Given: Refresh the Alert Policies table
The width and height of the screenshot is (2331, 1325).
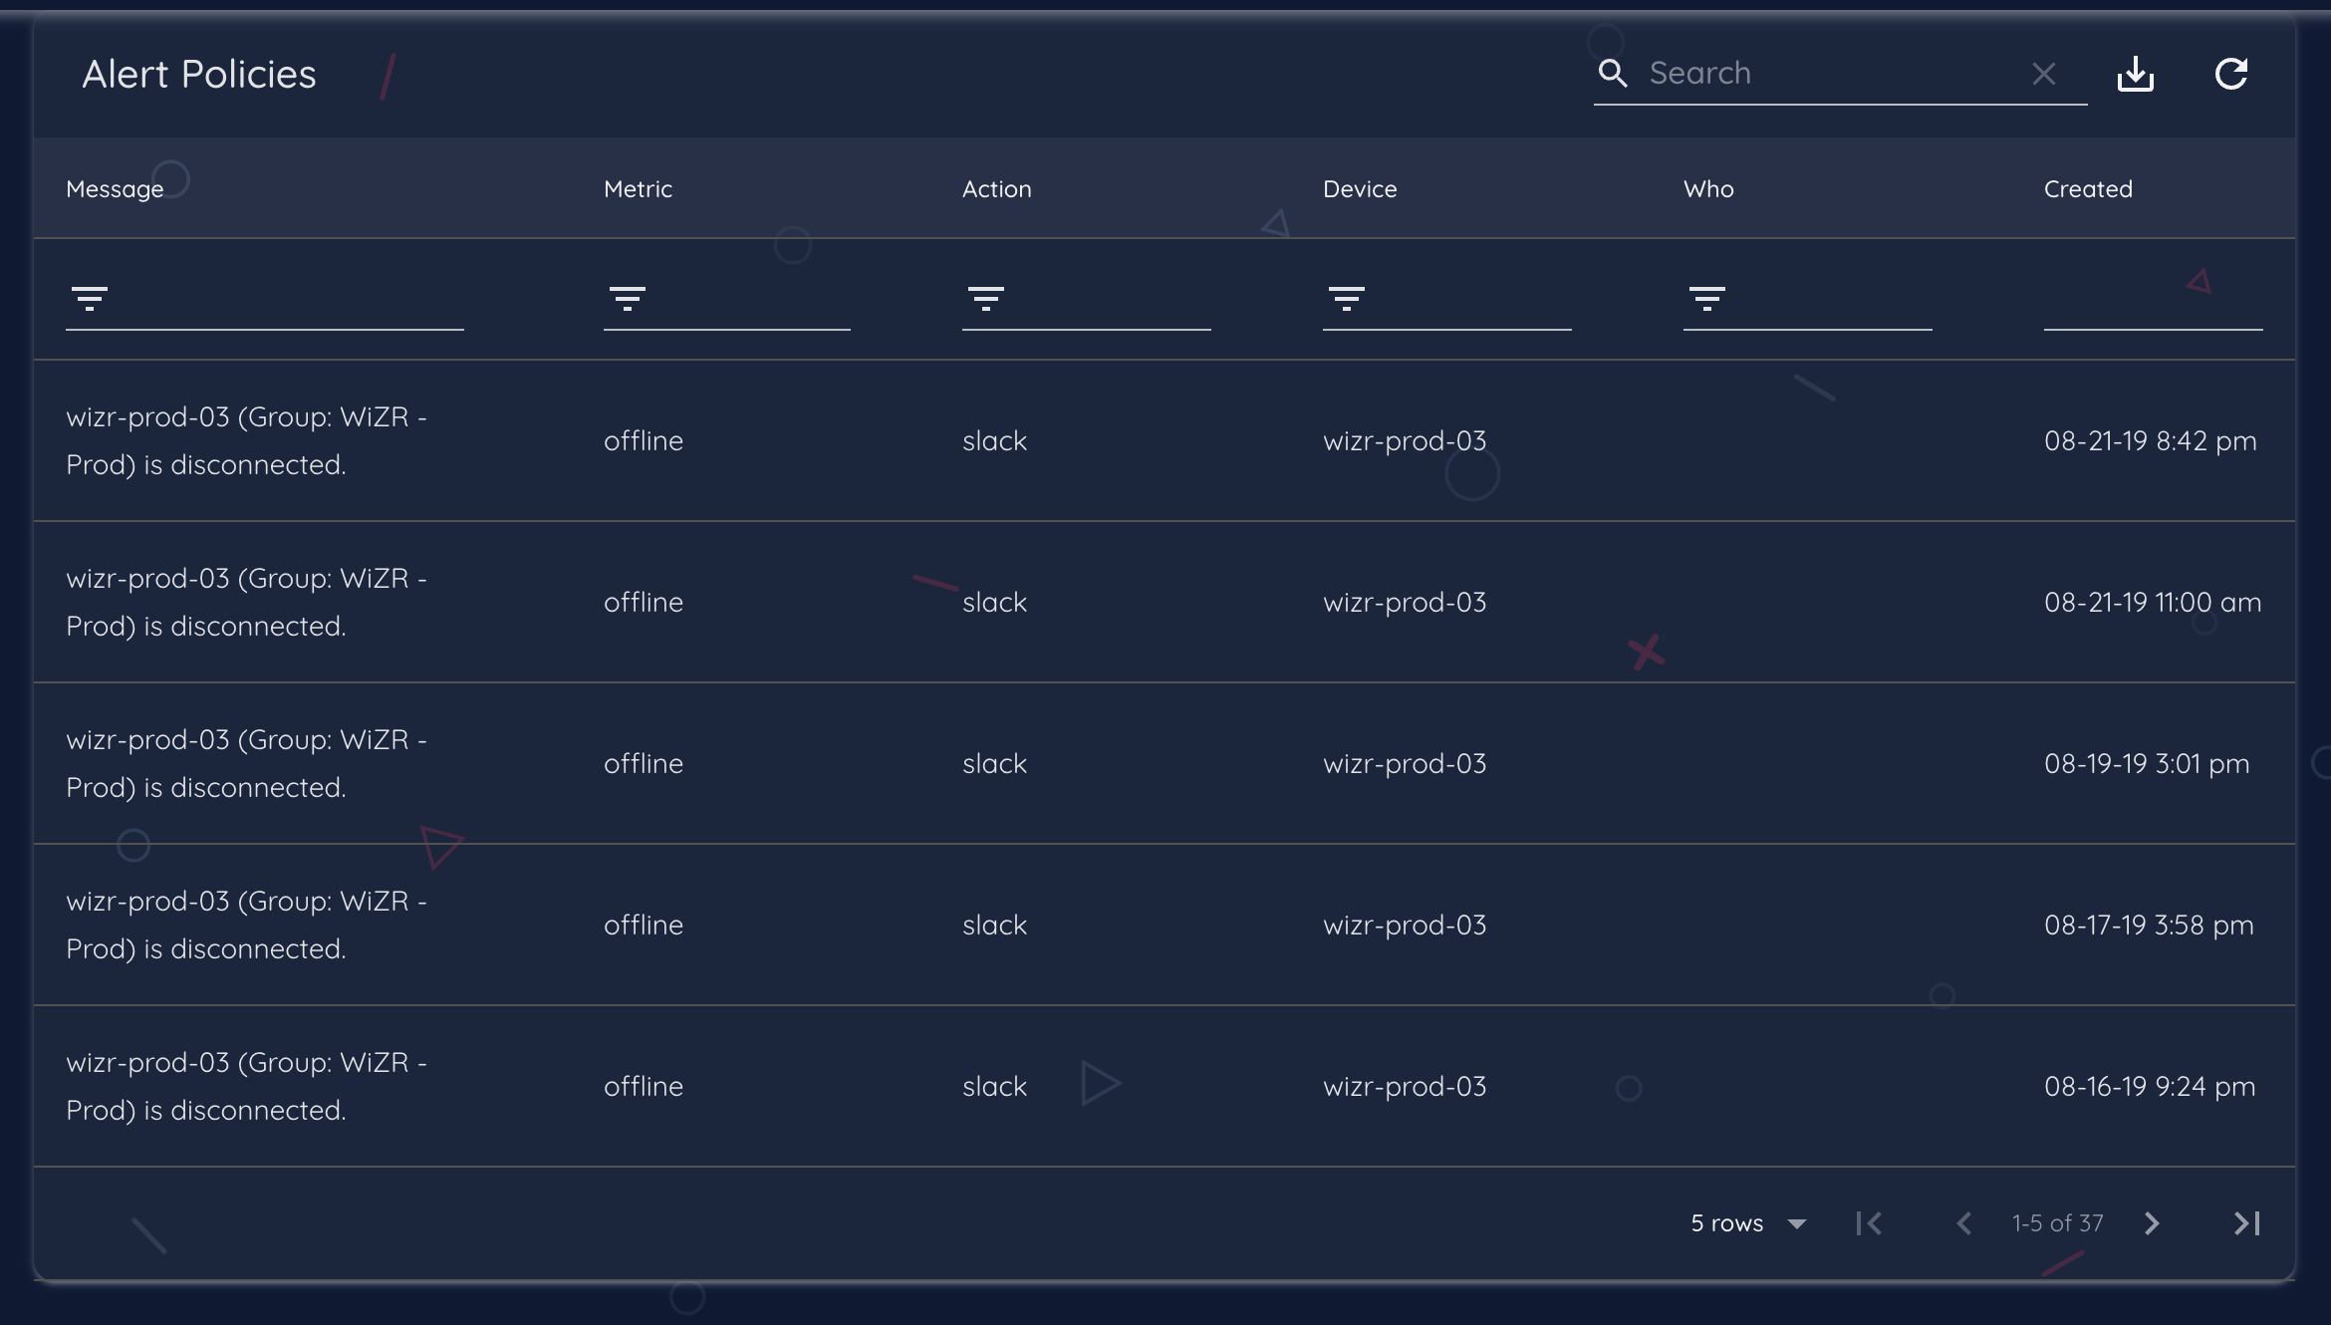Looking at the screenshot, I should (2230, 74).
